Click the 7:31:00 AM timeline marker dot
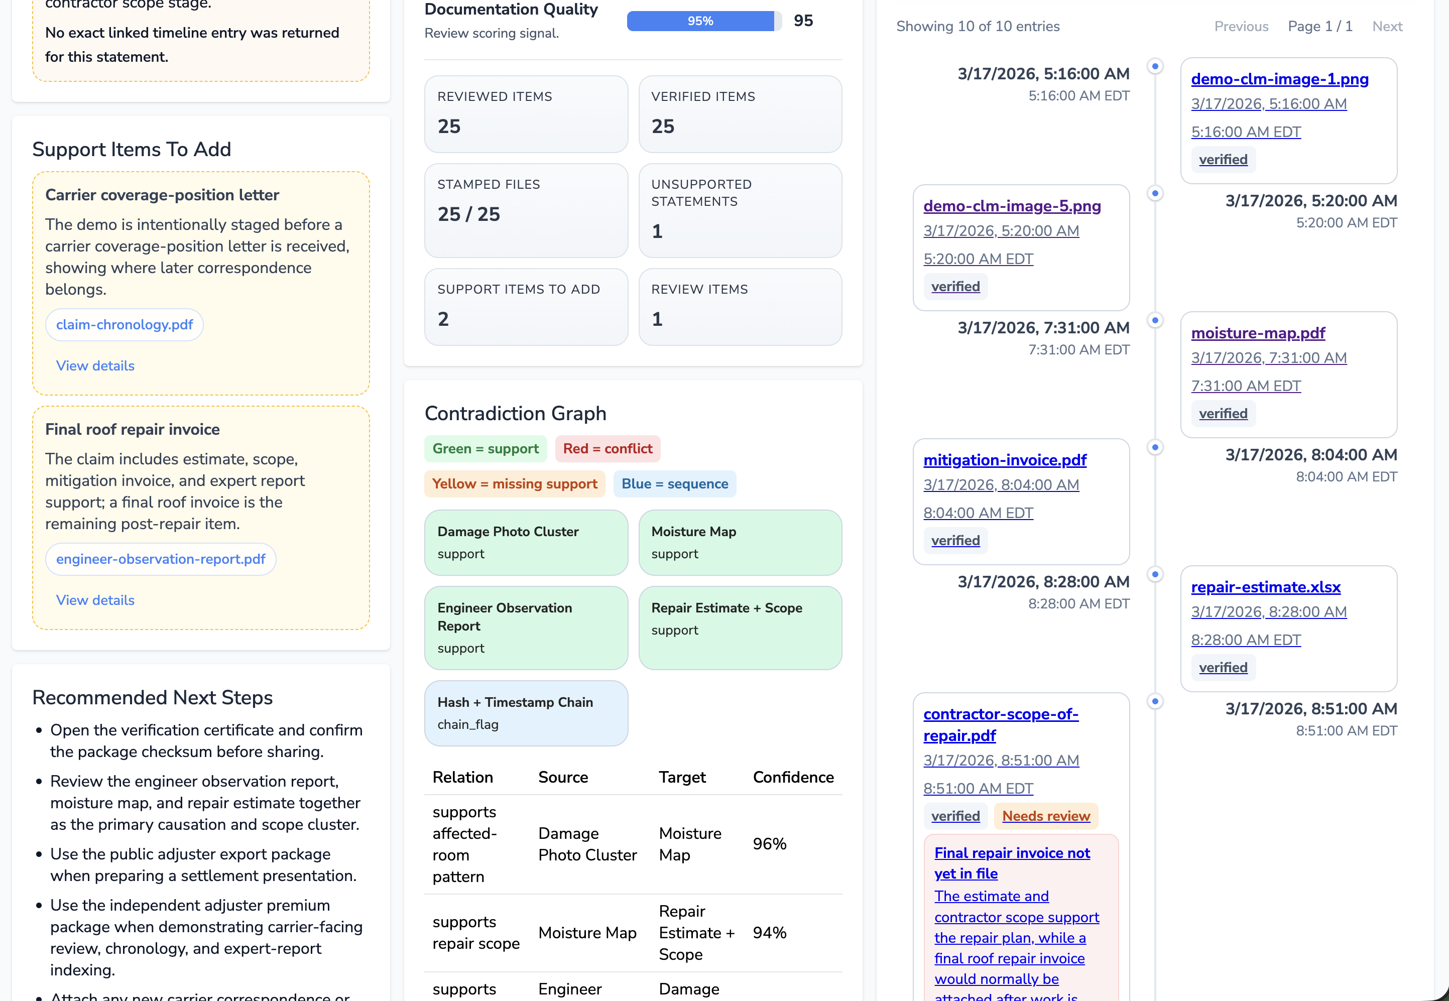 point(1155,320)
